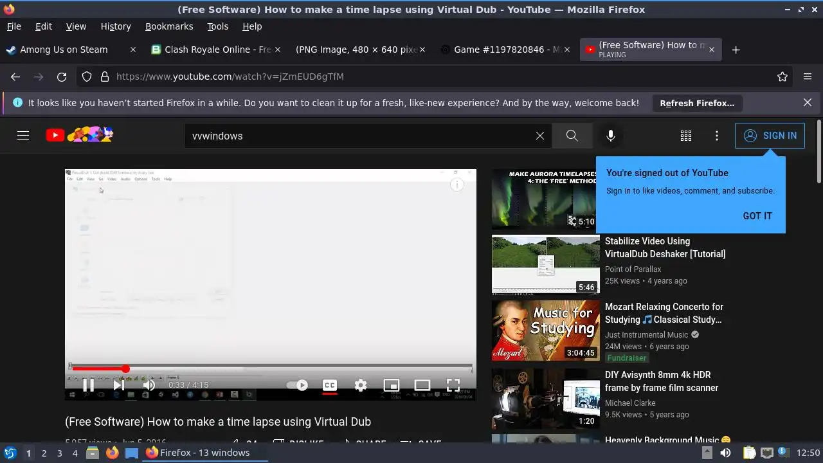Go back to the previous page
The width and height of the screenshot is (823, 463).
(x=15, y=77)
